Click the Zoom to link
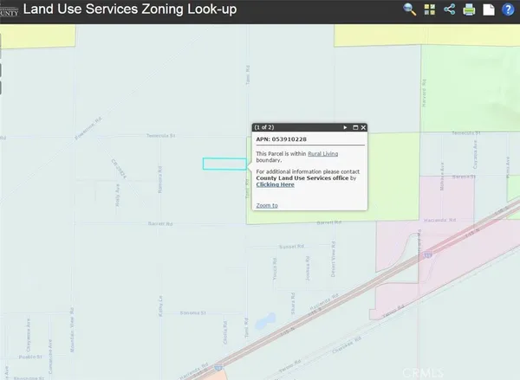This screenshot has height=380, width=520. pos(267,205)
